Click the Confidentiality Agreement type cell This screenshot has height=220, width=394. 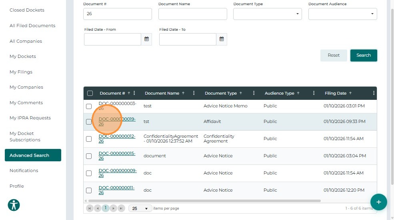pyautogui.click(x=219, y=139)
